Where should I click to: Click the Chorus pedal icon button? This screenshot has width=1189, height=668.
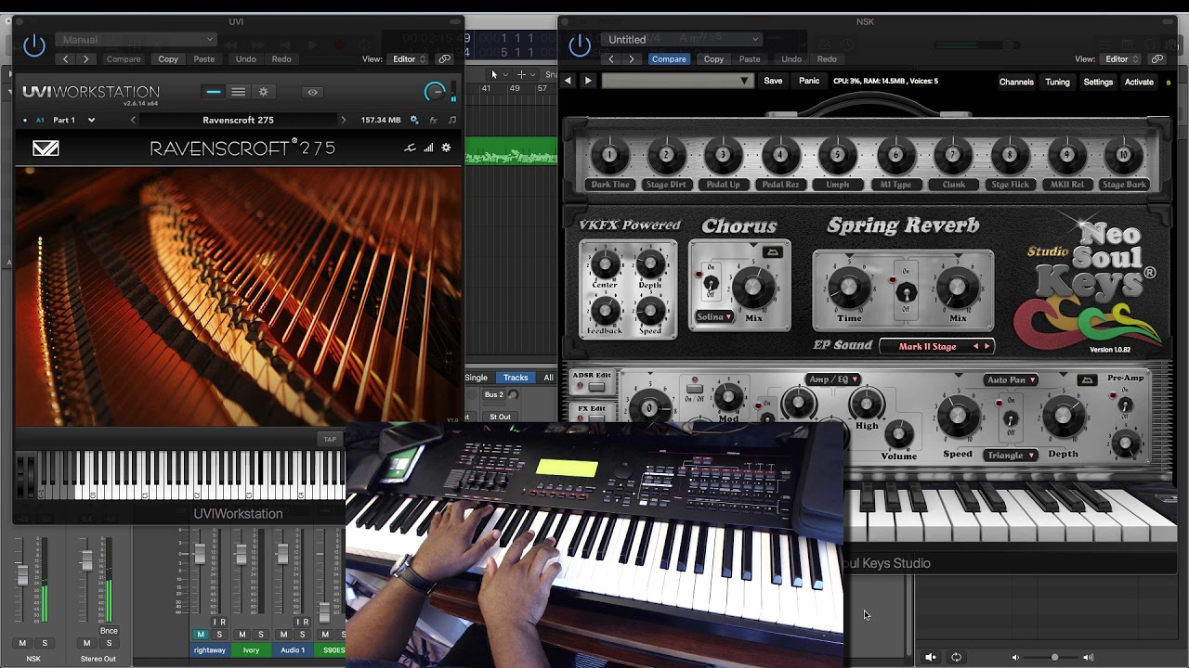tap(772, 252)
